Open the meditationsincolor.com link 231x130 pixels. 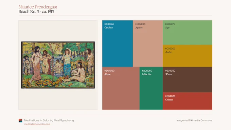click(37, 124)
